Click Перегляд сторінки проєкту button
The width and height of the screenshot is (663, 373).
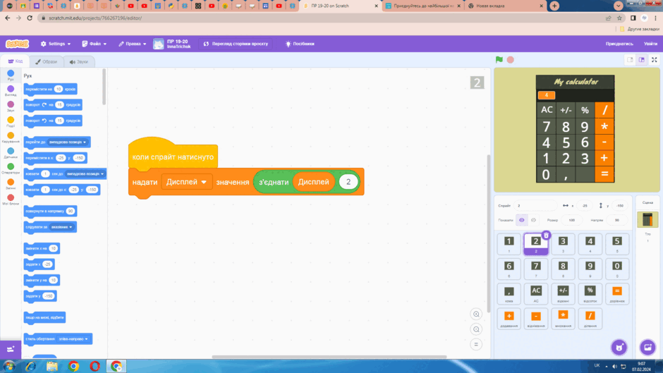click(236, 44)
